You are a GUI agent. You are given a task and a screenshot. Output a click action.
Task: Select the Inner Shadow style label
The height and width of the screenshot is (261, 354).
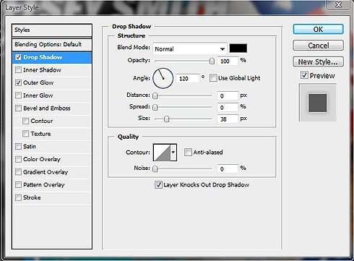[x=42, y=70]
